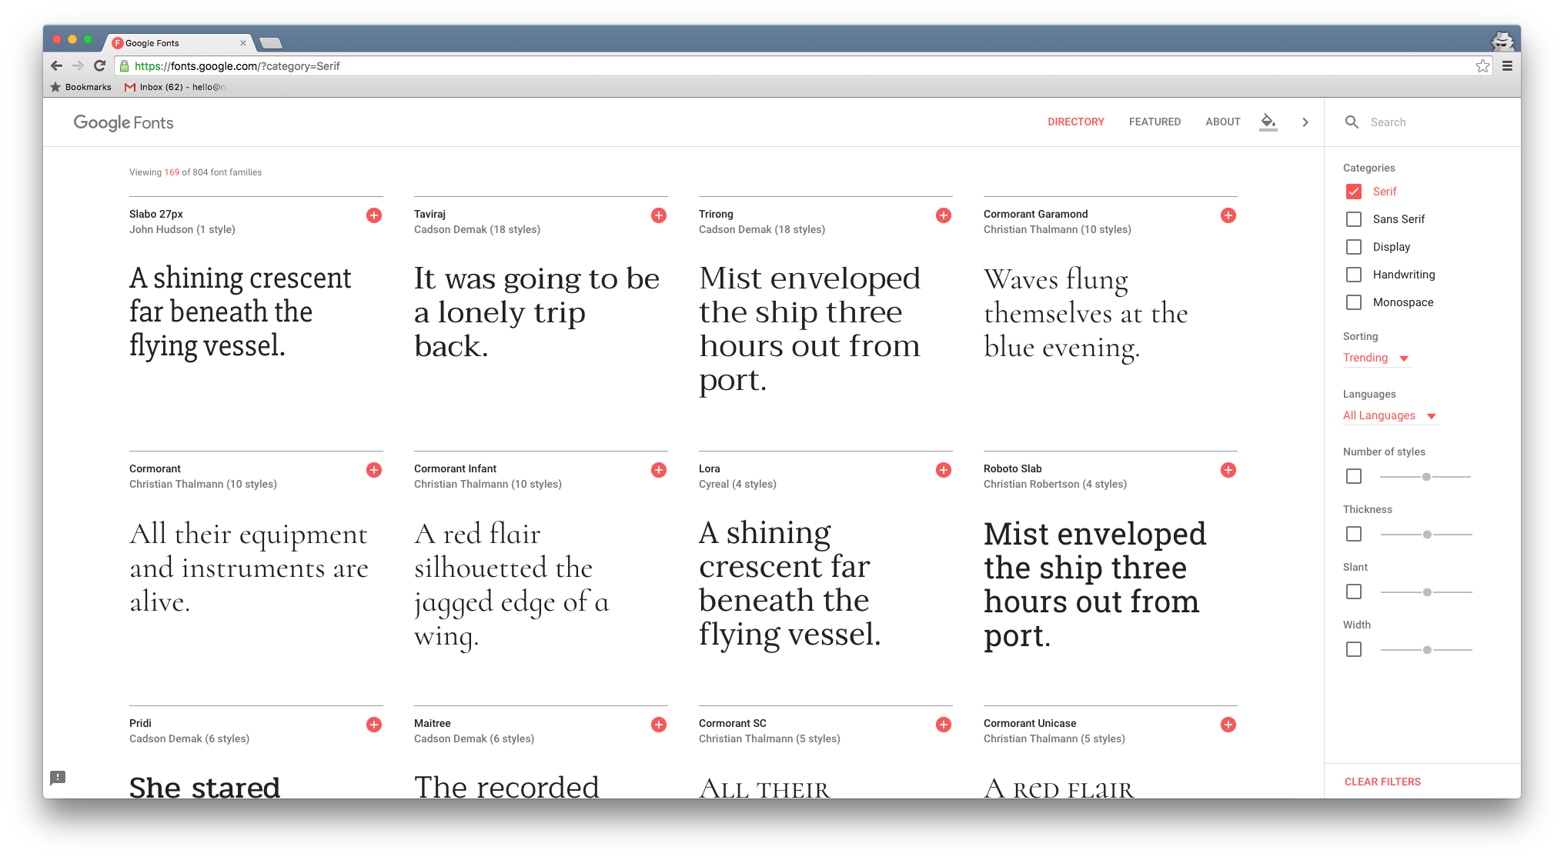Click 'Viewing 169 of 804 font families' text
The image size is (1564, 860).
[x=195, y=172]
